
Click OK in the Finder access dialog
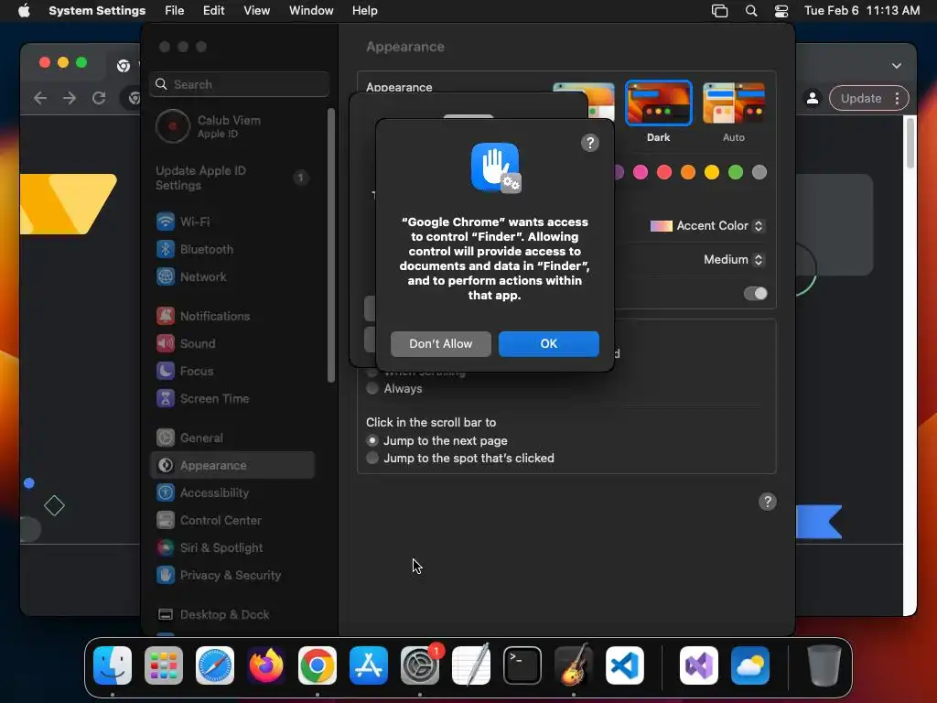(549, 344)
